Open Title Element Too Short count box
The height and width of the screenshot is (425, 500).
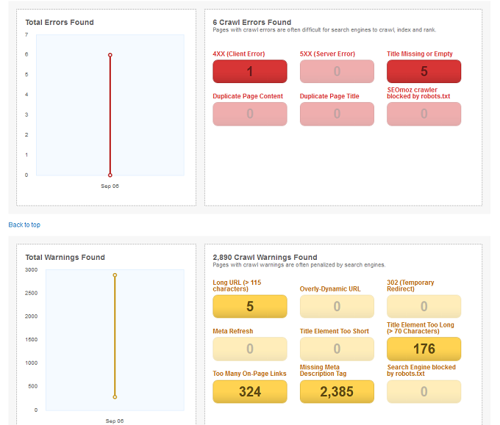(x=337, y=349)
